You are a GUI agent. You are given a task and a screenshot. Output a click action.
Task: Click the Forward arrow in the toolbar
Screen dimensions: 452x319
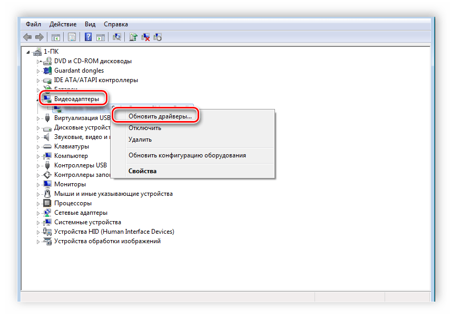(x=39, y=37)
